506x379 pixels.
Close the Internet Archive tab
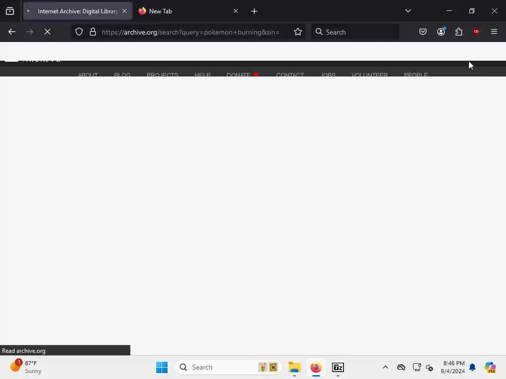click(125, 11)
